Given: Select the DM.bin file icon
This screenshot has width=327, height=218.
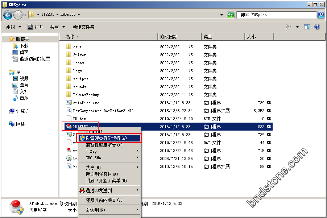Looking at the screenshot, I should click(69, 118).
